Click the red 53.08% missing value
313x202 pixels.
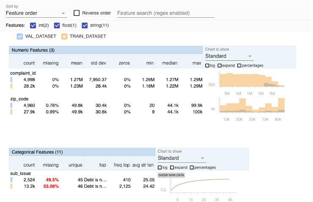pyautogui.click(x=51, y=186)
